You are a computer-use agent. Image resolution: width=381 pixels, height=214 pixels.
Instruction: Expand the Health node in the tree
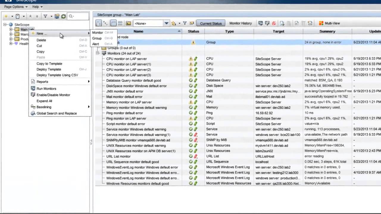click(x=11, y=44)
